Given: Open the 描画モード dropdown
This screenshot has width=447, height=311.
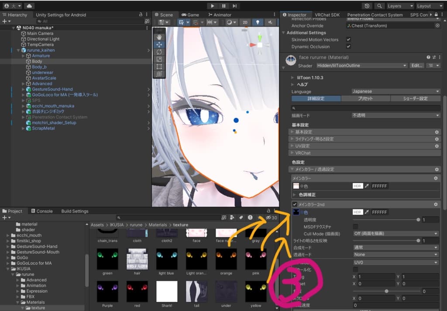Looking at the screenshot, I should [395, 115].
